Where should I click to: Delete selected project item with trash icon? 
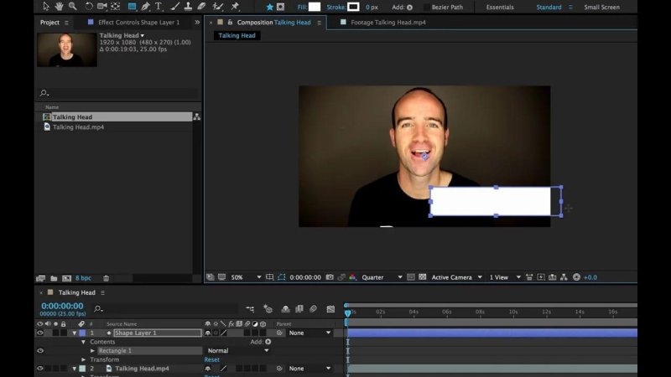click(107, 278)
